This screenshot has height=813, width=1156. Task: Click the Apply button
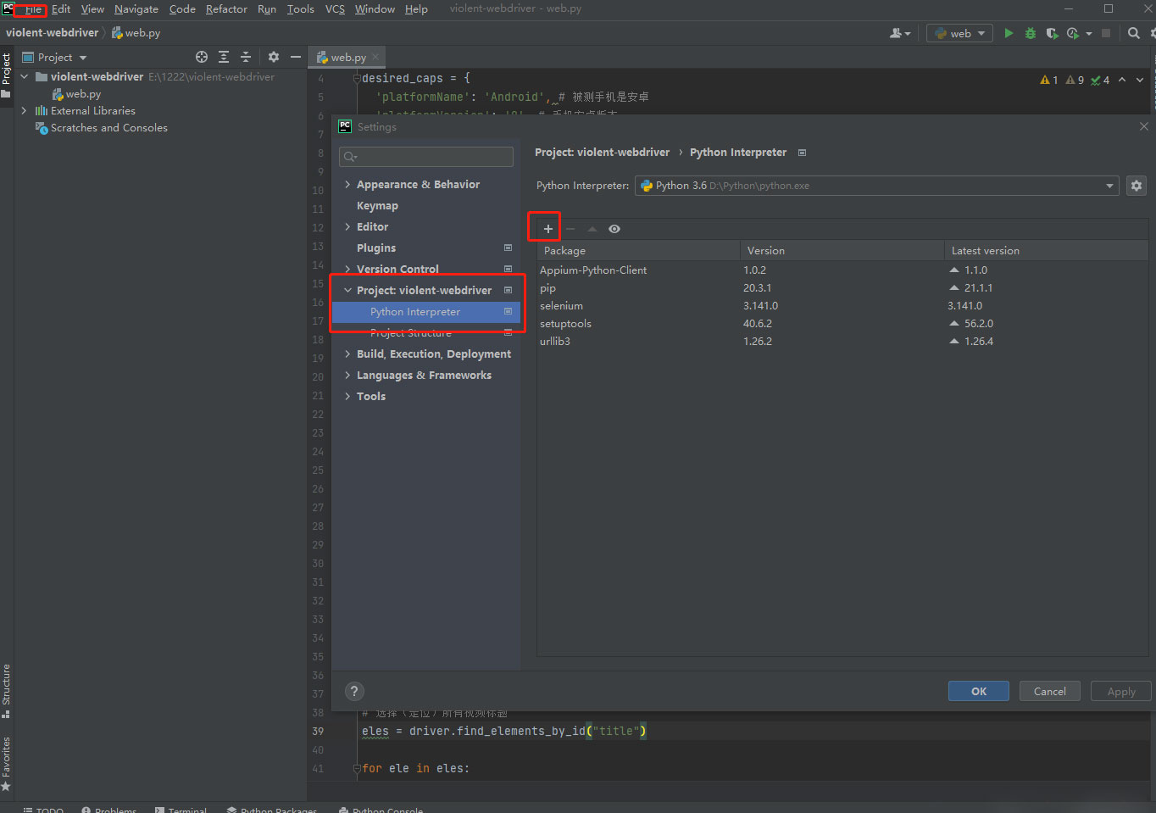(1120, 691)
